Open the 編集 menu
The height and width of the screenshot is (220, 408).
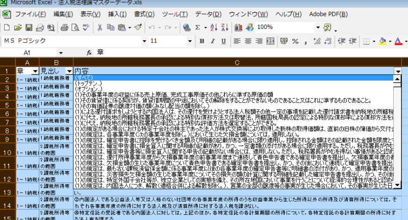[63, 14]
